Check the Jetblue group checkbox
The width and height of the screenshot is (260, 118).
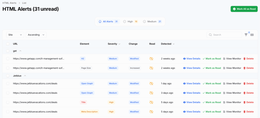[x=8, y=76]
